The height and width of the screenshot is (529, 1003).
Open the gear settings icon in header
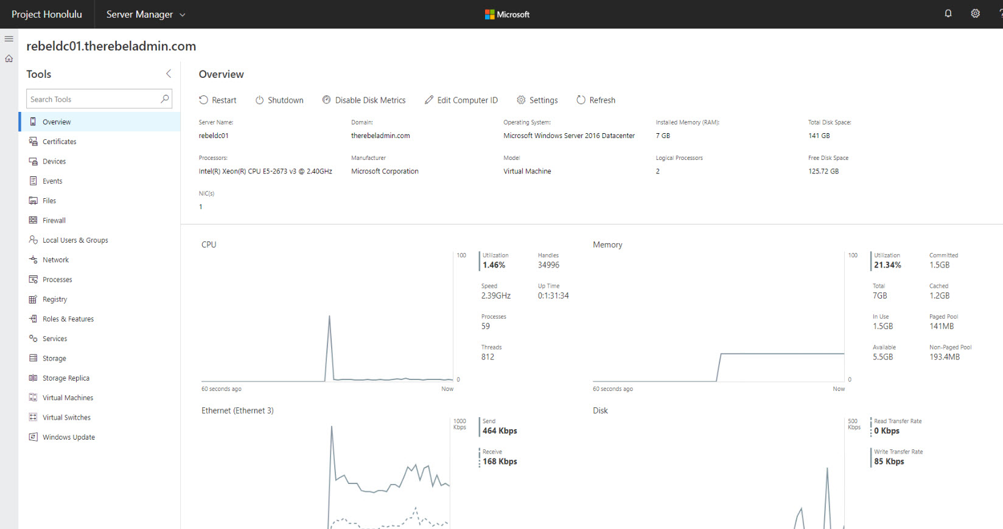975,13
